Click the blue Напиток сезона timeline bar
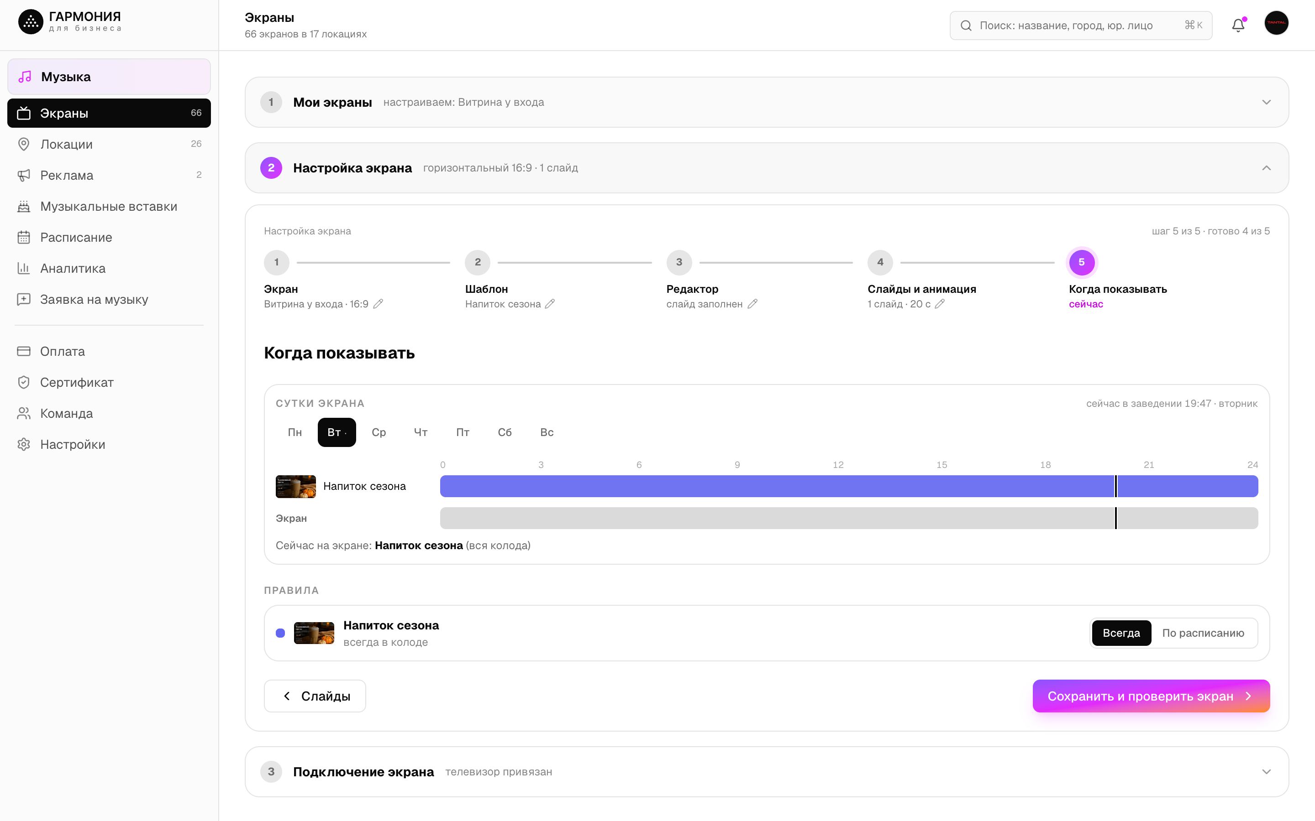This screenshot has width=1315, height=821. tap(849, 486)
